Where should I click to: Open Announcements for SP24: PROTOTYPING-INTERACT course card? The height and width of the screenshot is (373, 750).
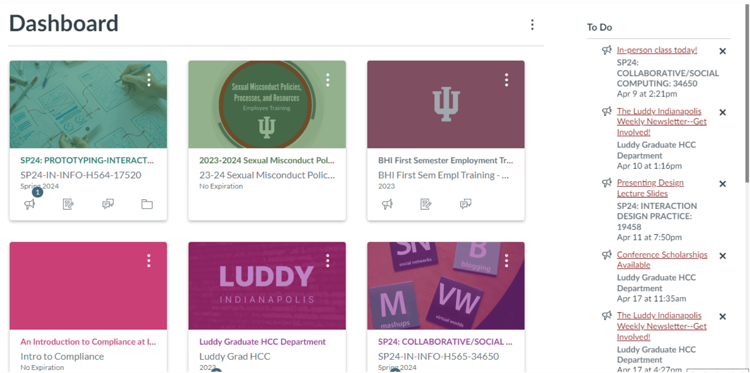click(x=30, y=204)
